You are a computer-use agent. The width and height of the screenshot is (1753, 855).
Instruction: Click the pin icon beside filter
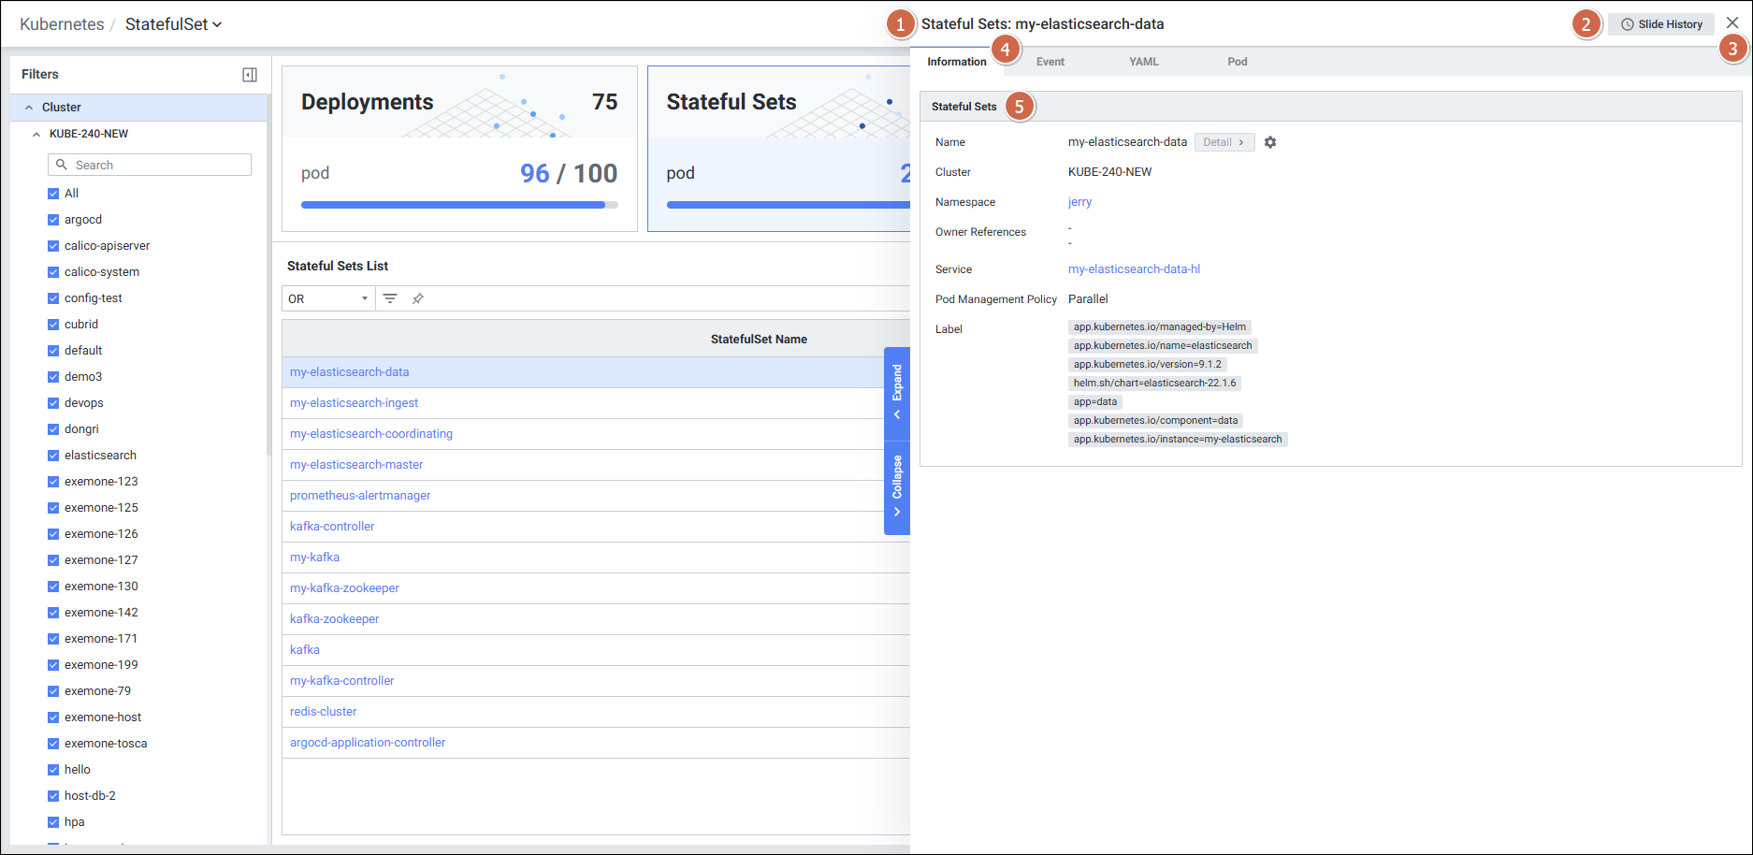[418, 298]
